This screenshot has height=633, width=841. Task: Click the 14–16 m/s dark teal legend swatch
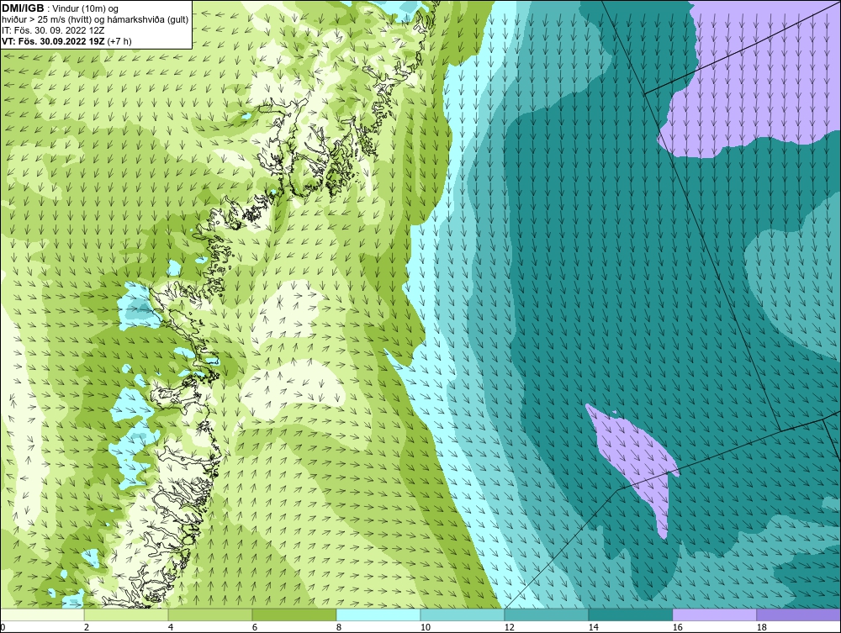[x=630, y=615]
